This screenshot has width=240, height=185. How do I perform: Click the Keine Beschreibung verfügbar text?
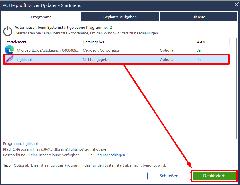point(53,155)
